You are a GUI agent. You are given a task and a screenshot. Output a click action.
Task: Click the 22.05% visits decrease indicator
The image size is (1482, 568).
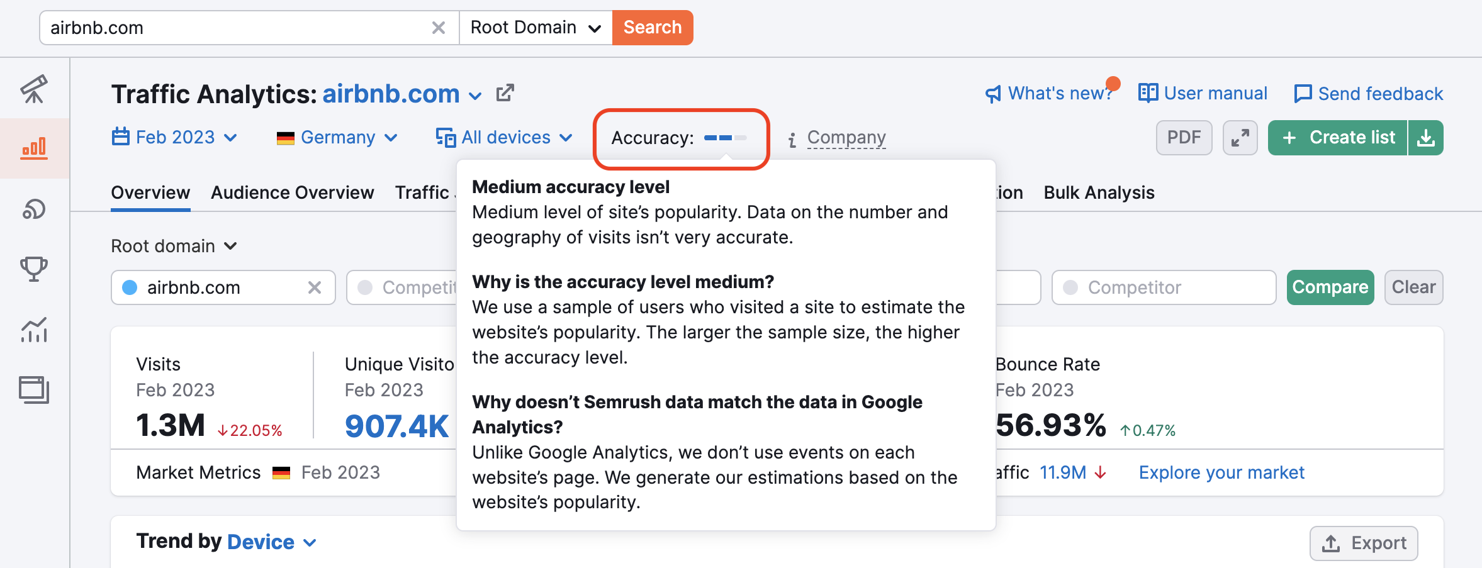[x=250, y=431]
